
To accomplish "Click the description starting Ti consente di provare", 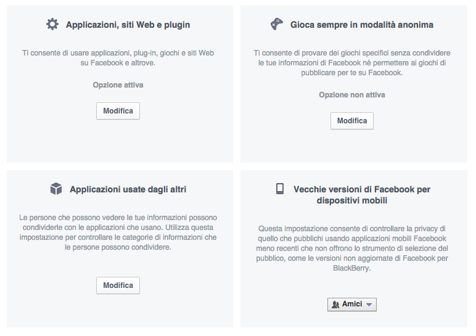I will click(352, 63).
